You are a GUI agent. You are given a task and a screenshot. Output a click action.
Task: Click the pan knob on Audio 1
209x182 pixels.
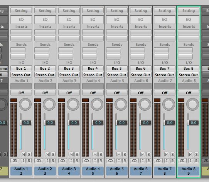pos(25,104)
